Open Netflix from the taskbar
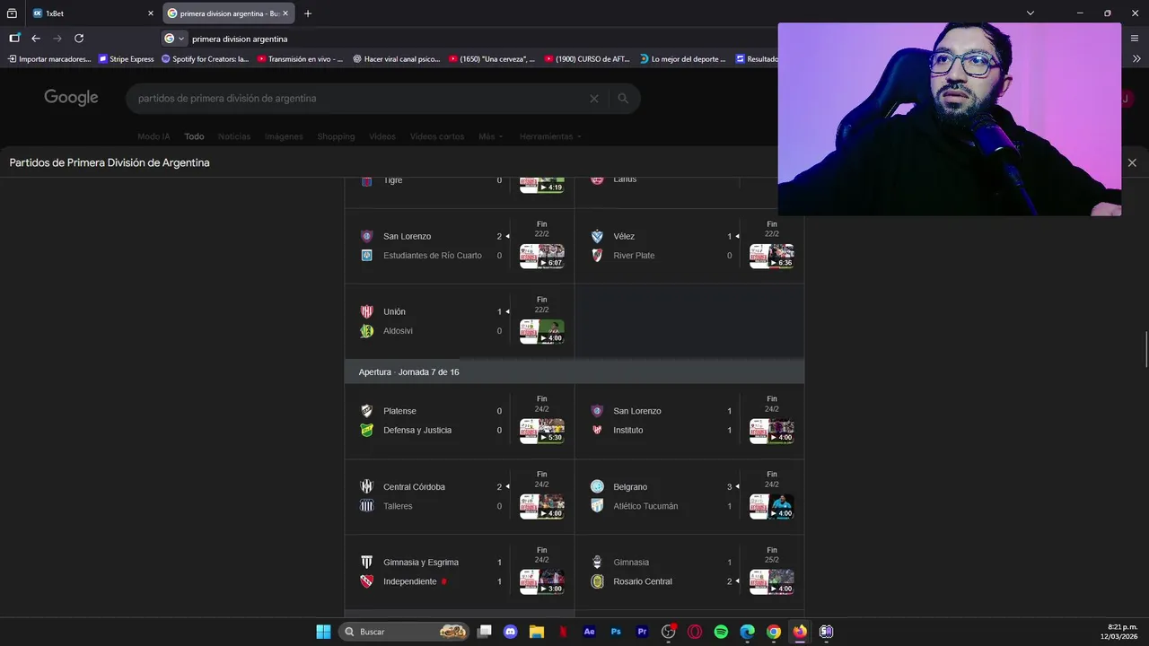 (x=563, y=632)
